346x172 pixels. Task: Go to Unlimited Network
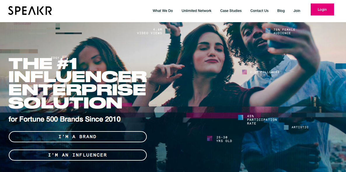point(196,11)
